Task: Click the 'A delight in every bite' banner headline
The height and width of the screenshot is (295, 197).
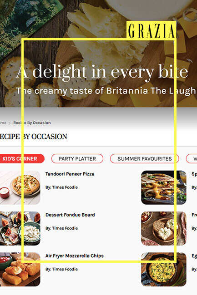Action: 102,72
